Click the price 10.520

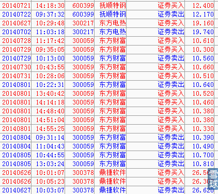[x=203, y=94]
